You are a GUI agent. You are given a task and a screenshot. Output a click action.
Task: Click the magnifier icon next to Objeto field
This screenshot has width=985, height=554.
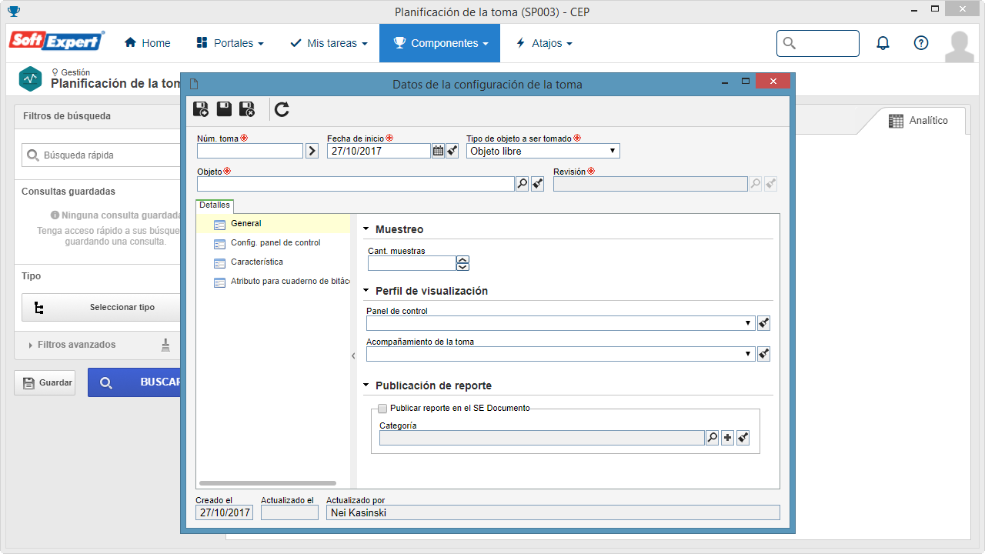click(x=523, y=184)
